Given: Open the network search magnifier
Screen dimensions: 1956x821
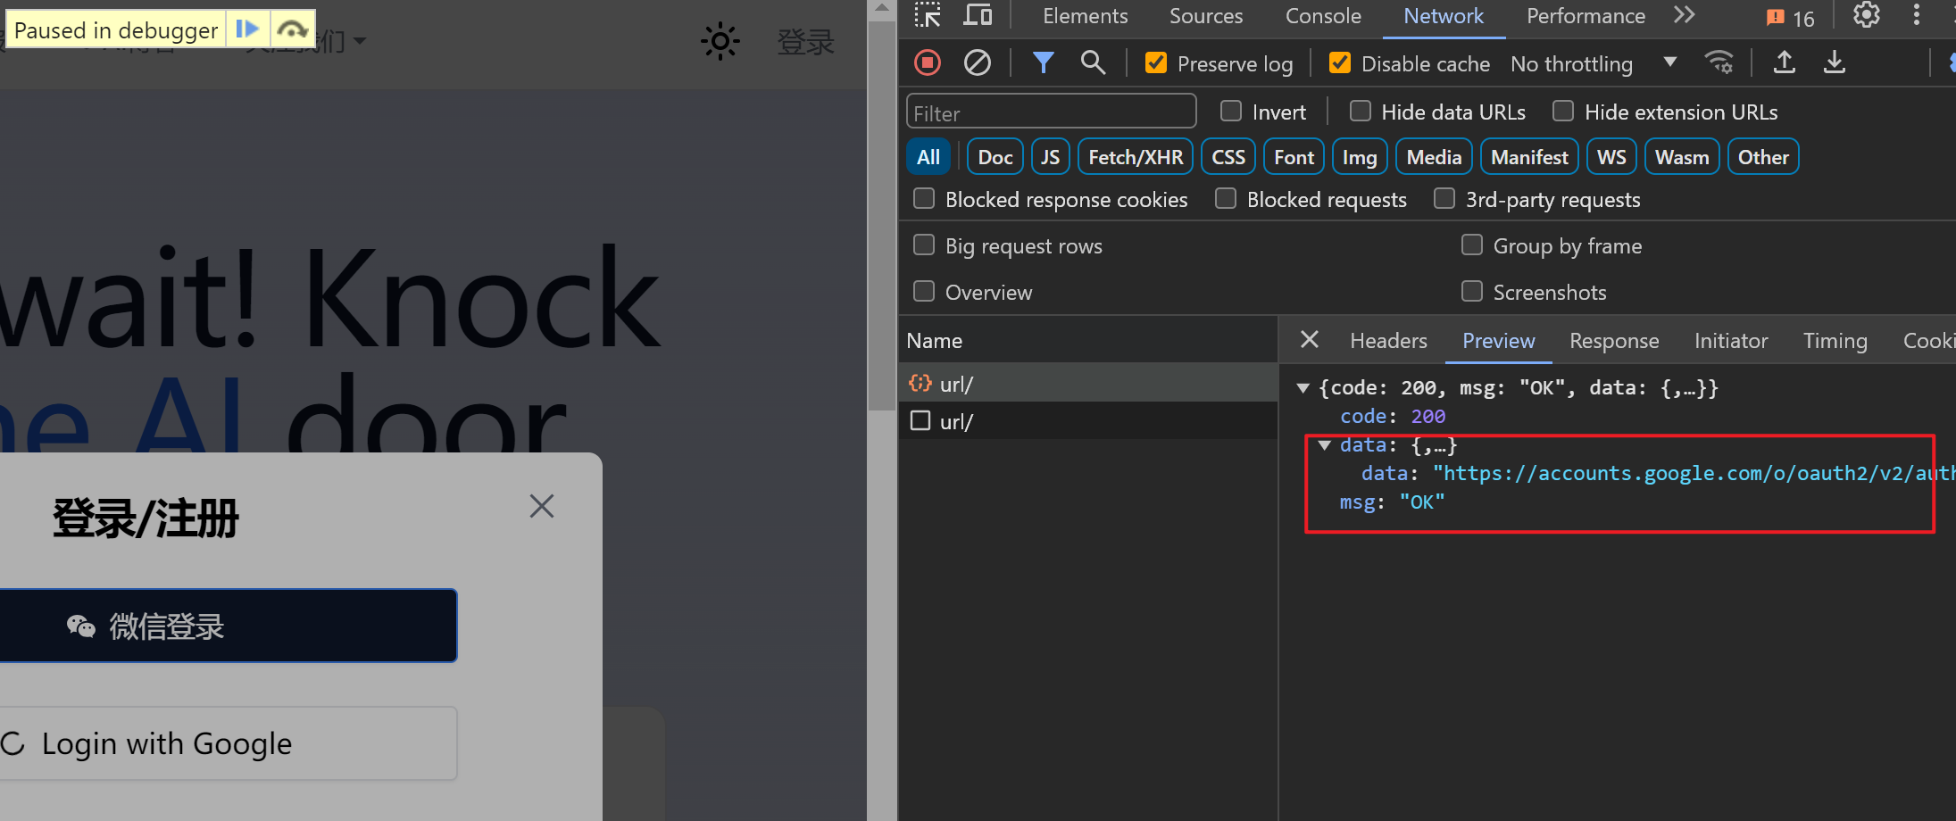Looking at the screenshot, I should pos(1093,63).
